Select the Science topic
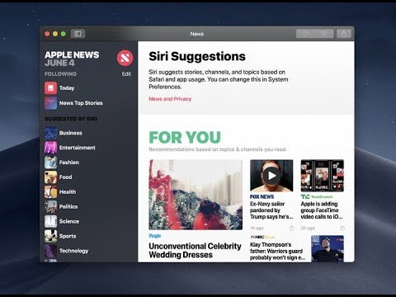Viewport: 396px width, 297px height. click(x=69, y=221)
